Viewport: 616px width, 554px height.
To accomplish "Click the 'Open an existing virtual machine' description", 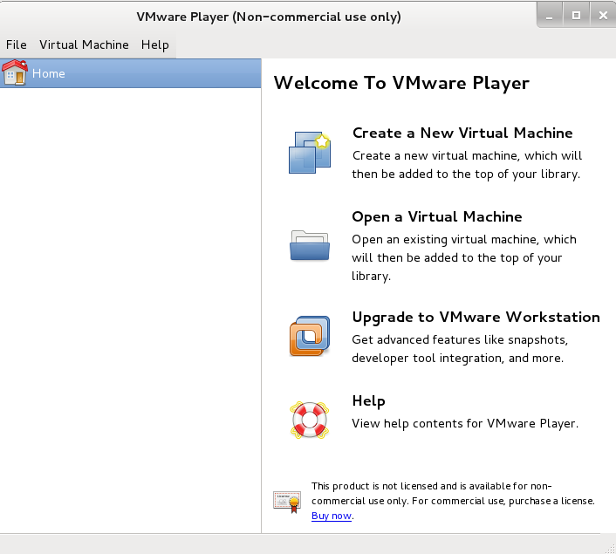I will tap(464, 257).
